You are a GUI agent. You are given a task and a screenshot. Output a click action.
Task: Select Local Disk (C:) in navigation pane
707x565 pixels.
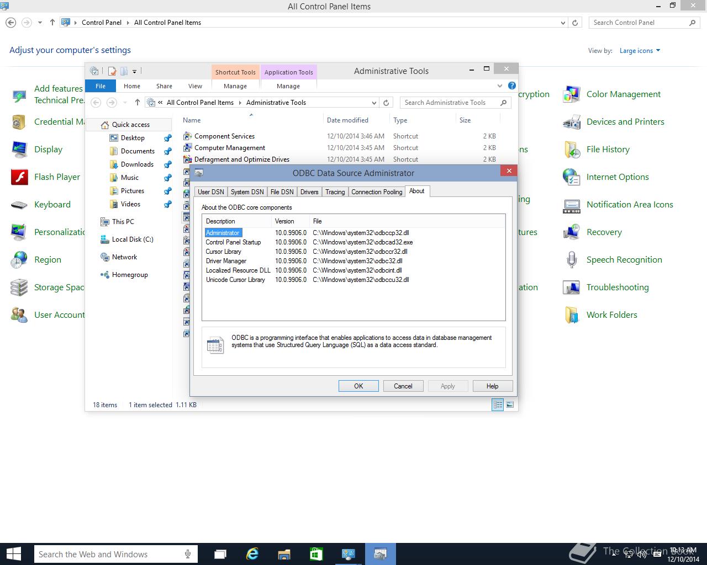133,239
